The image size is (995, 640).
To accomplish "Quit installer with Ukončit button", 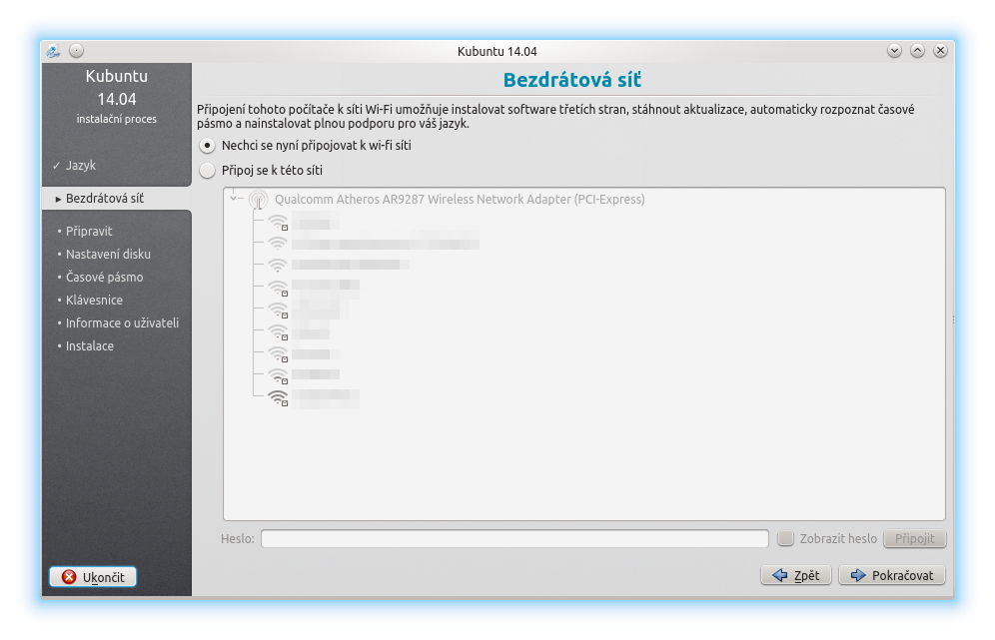I will [x=93, y=577].
